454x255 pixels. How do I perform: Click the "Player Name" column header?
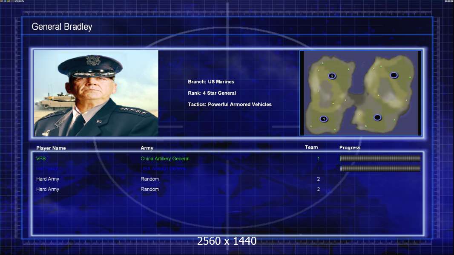click(x=51, y=148)
